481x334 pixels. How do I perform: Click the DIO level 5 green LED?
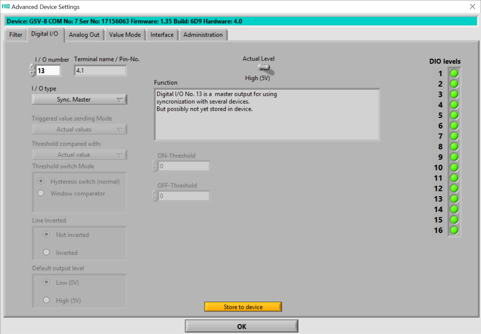pos(454,115)
